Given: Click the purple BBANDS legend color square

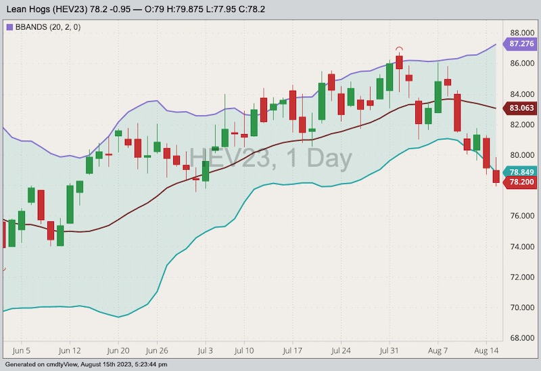Looking at the screenshot, I should pos(9,27).
